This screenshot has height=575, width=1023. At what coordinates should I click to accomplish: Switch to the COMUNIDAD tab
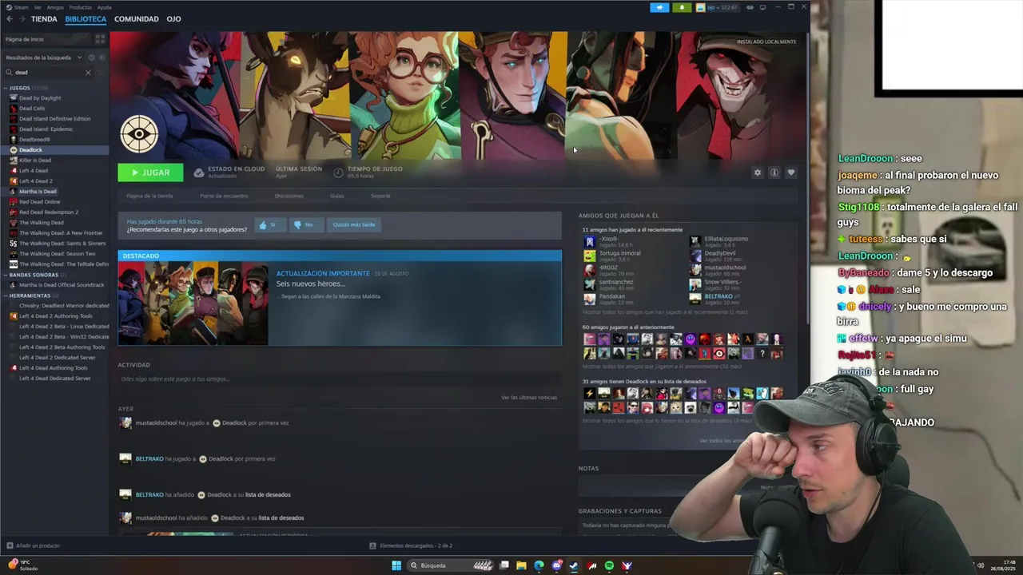pyautogui.click(x=136, y=18)
